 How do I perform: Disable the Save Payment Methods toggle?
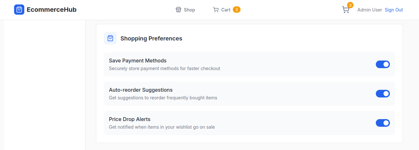[x=383, y=64]
